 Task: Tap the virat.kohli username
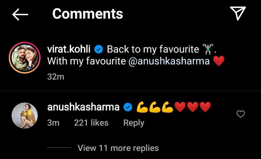click(69, 49)
